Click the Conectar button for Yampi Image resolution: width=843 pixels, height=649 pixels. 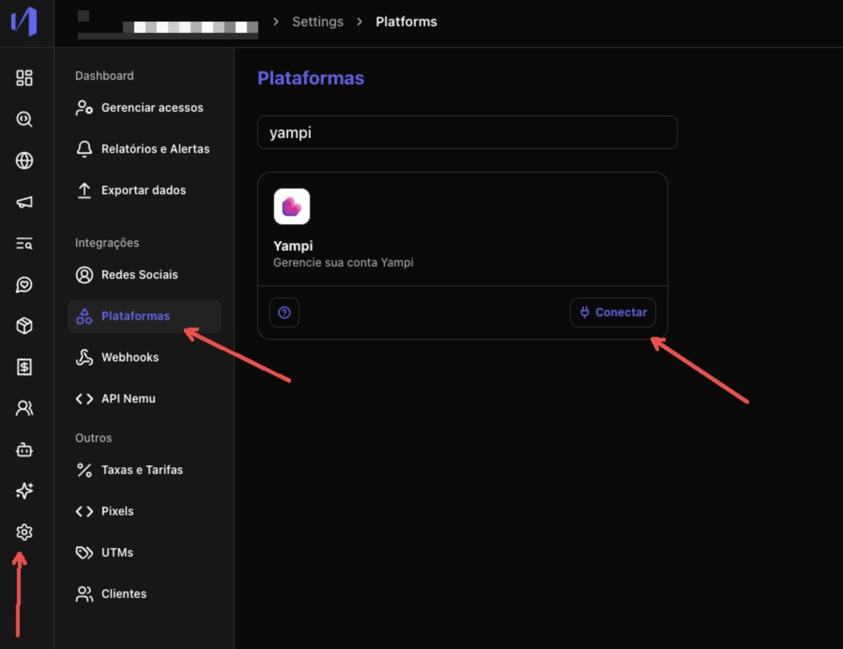[x=613, y=313]
